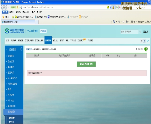The height and width of the screenshot is (124, 151).
Task: Switch to 网银设置 navigation tab
Action: tap(91, 41)
